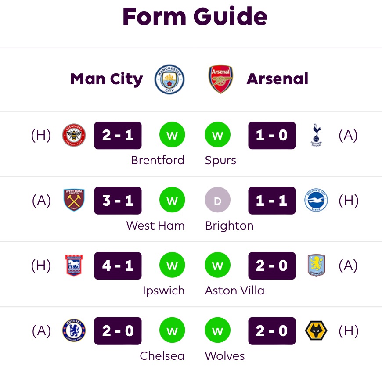Open the Chelsea lion badge

pyautogui.click(x=74, y=330)
